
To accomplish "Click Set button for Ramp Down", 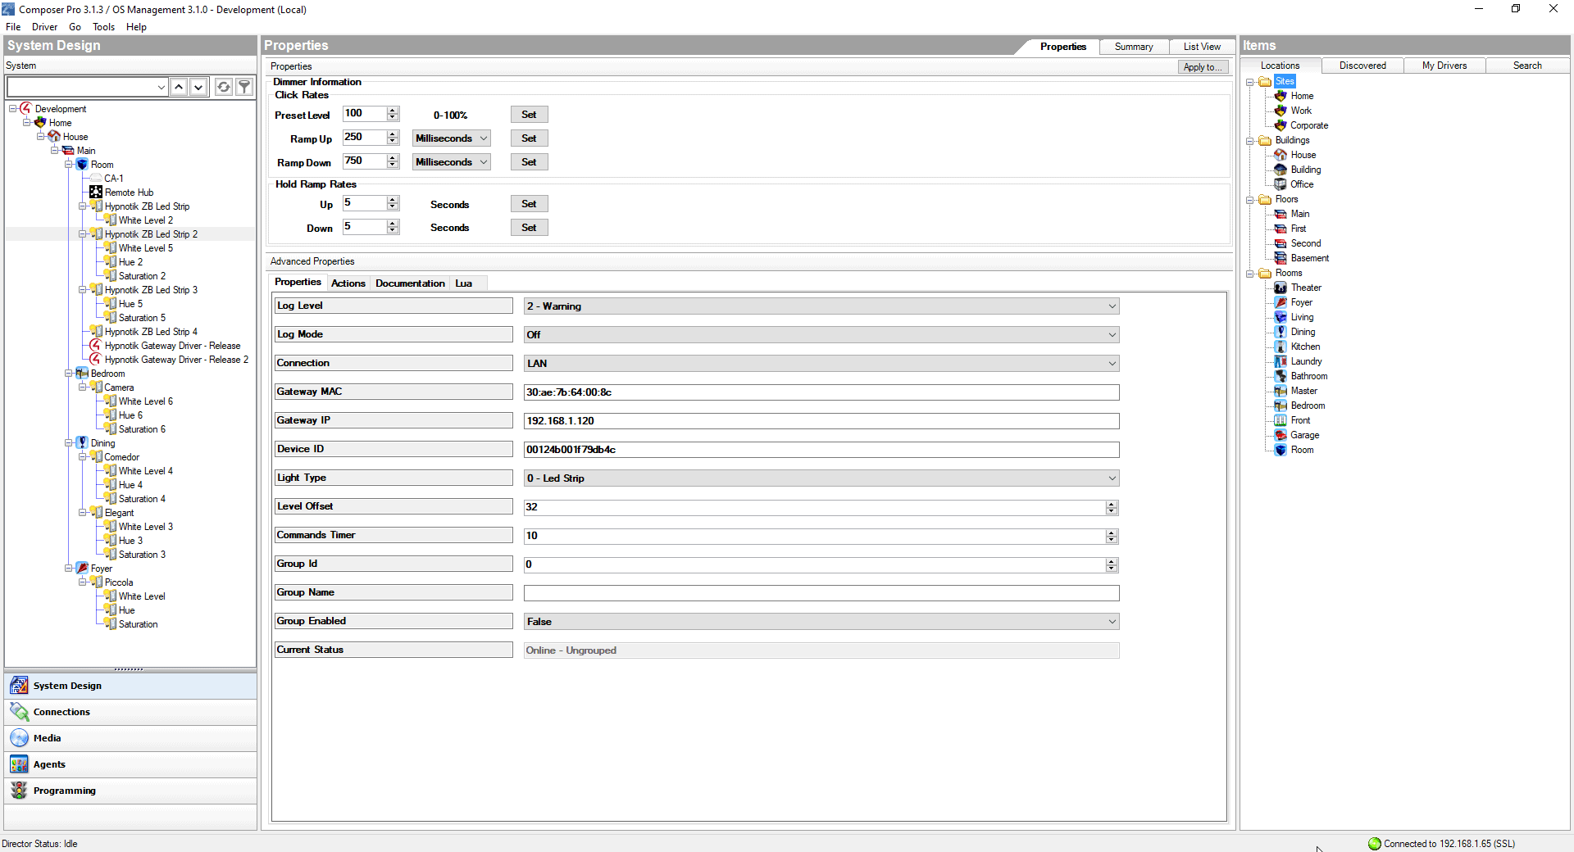I will pyautogui.click(x=529, y=162).
